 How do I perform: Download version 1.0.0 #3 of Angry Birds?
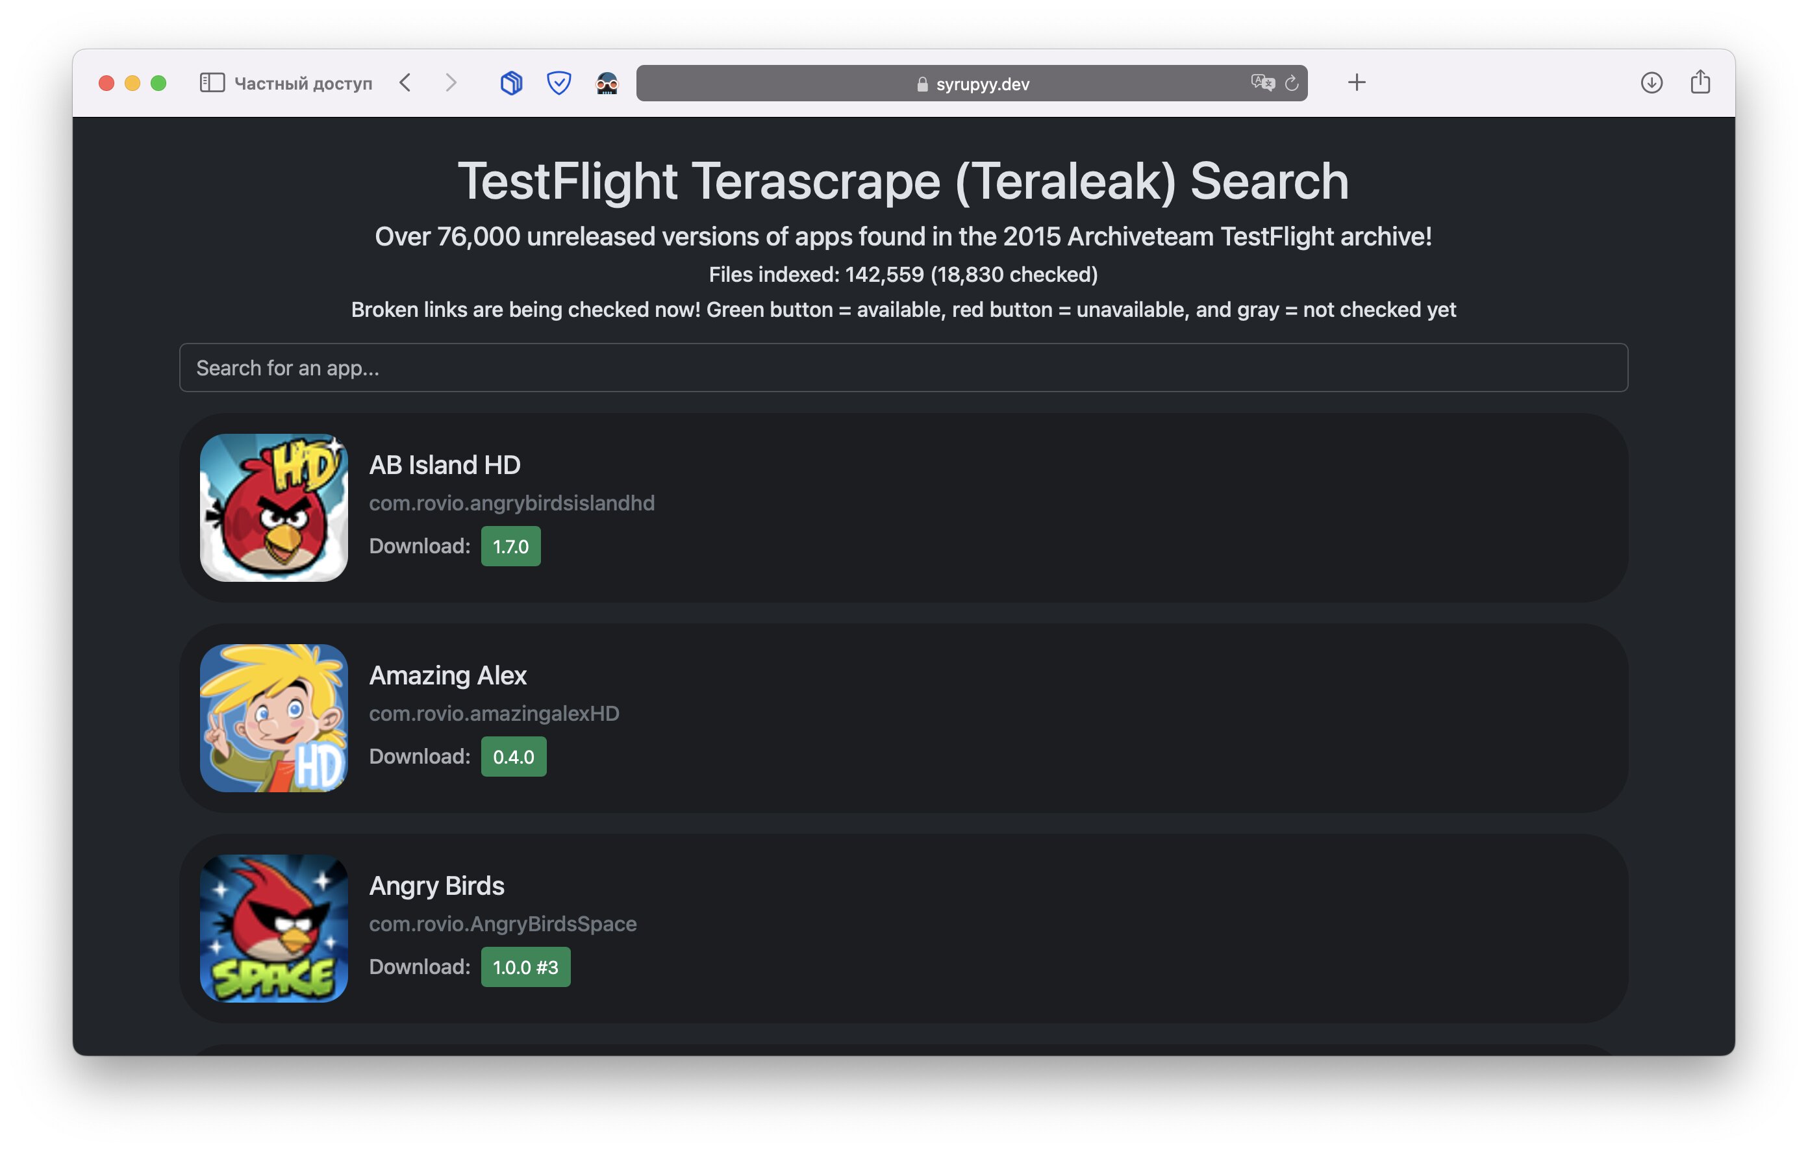click(x=526, y=966)
